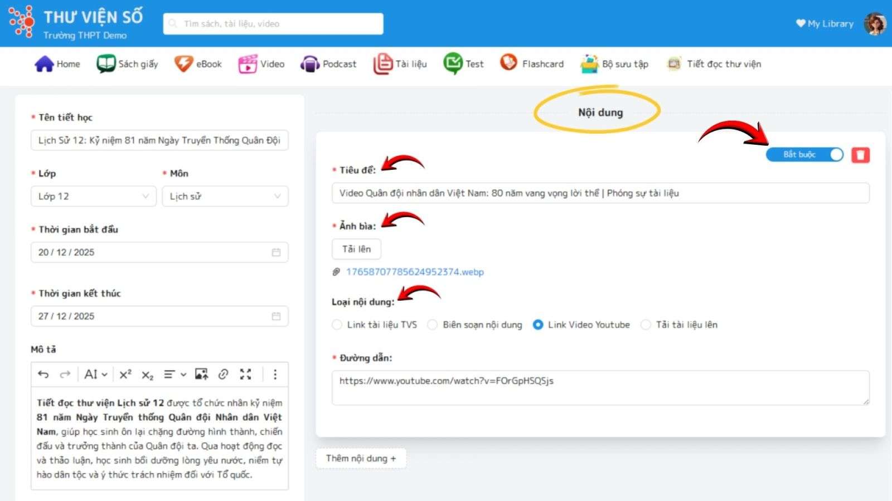Open the Flashcard menu item
This screenshot has height=501, width=892.
coord(532,64)
